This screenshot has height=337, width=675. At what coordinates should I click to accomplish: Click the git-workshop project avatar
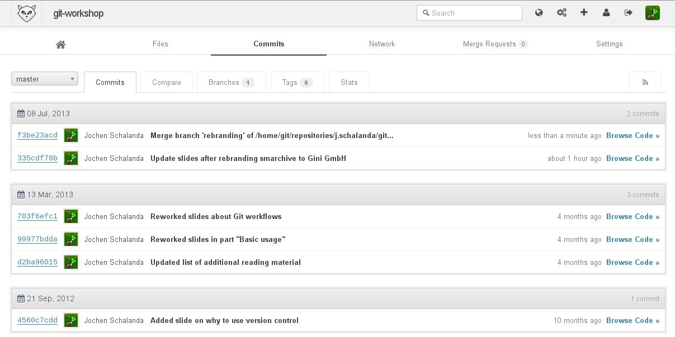[x=26, y=12]
